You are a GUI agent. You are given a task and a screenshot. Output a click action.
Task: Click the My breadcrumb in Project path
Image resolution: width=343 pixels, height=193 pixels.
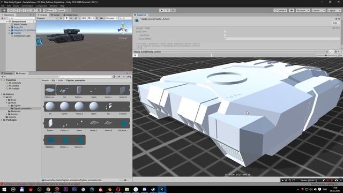point(53,80)
